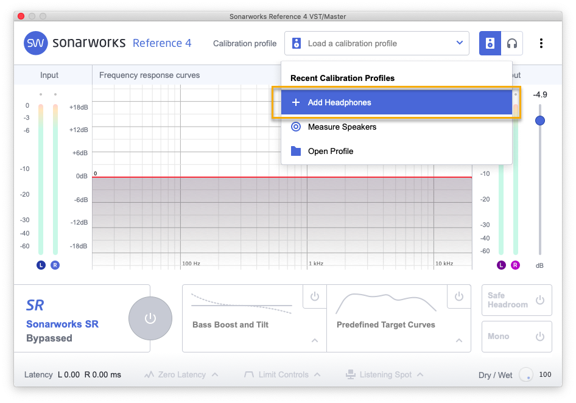Click the Measure Speakers target icon

pos(296,127)
